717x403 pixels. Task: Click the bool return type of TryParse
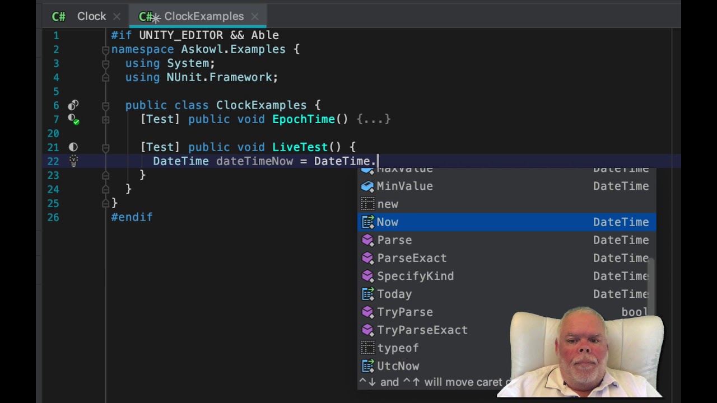click(635, 312)
